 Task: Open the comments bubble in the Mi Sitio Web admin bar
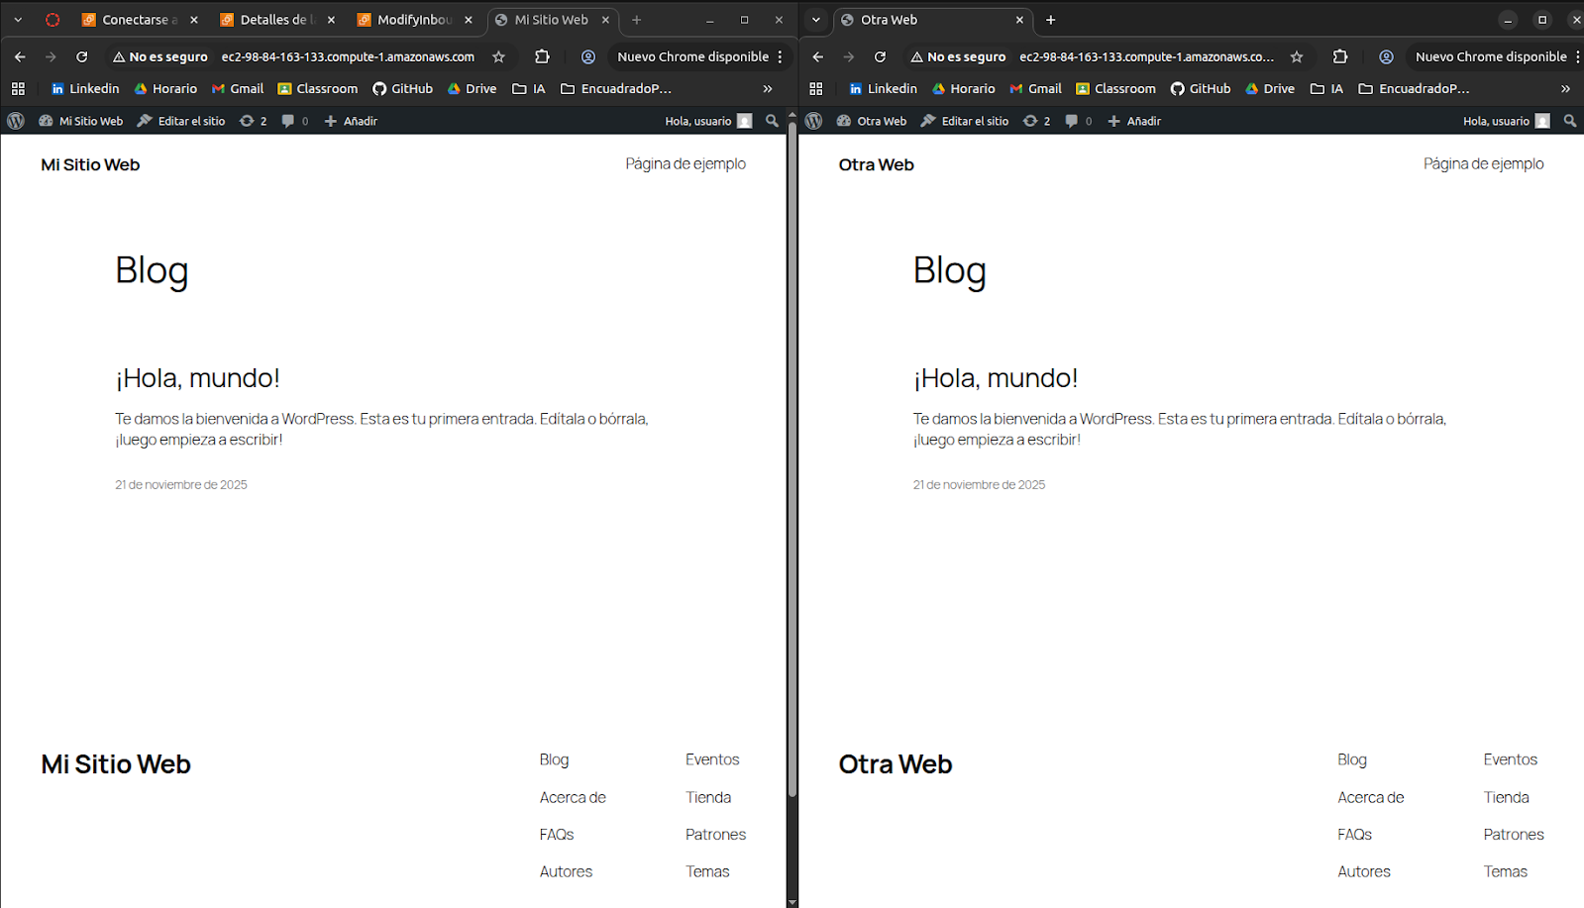coord(295,121)
